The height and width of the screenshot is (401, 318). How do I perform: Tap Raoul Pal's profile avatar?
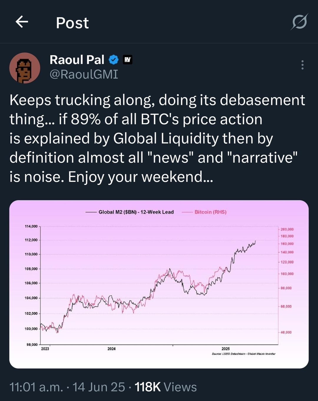tap(25, 68)
